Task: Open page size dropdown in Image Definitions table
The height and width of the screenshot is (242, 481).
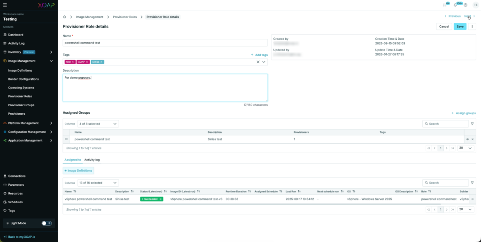Action: 465,210
